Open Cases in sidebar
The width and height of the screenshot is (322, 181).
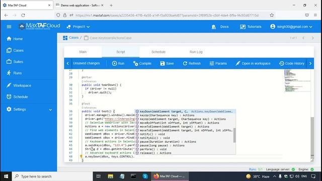pyautogui.click(x=15, y=50)
